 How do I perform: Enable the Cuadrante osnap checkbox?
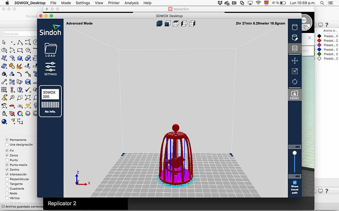(x=7, y=188)
